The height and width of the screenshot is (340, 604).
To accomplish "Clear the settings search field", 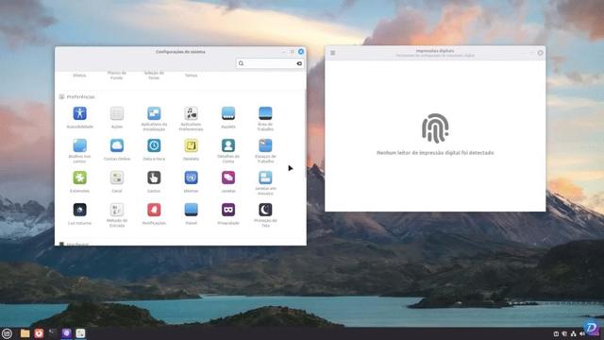I will click(299, 63).
